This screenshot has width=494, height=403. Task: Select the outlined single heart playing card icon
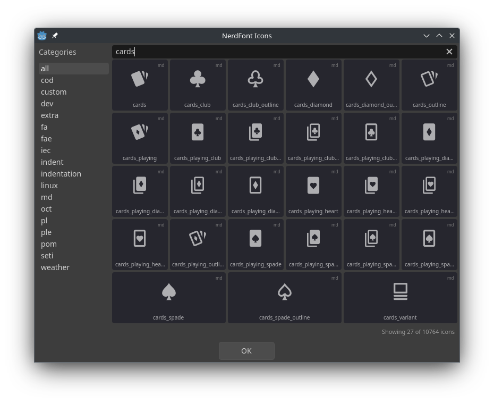pos(140,245)
